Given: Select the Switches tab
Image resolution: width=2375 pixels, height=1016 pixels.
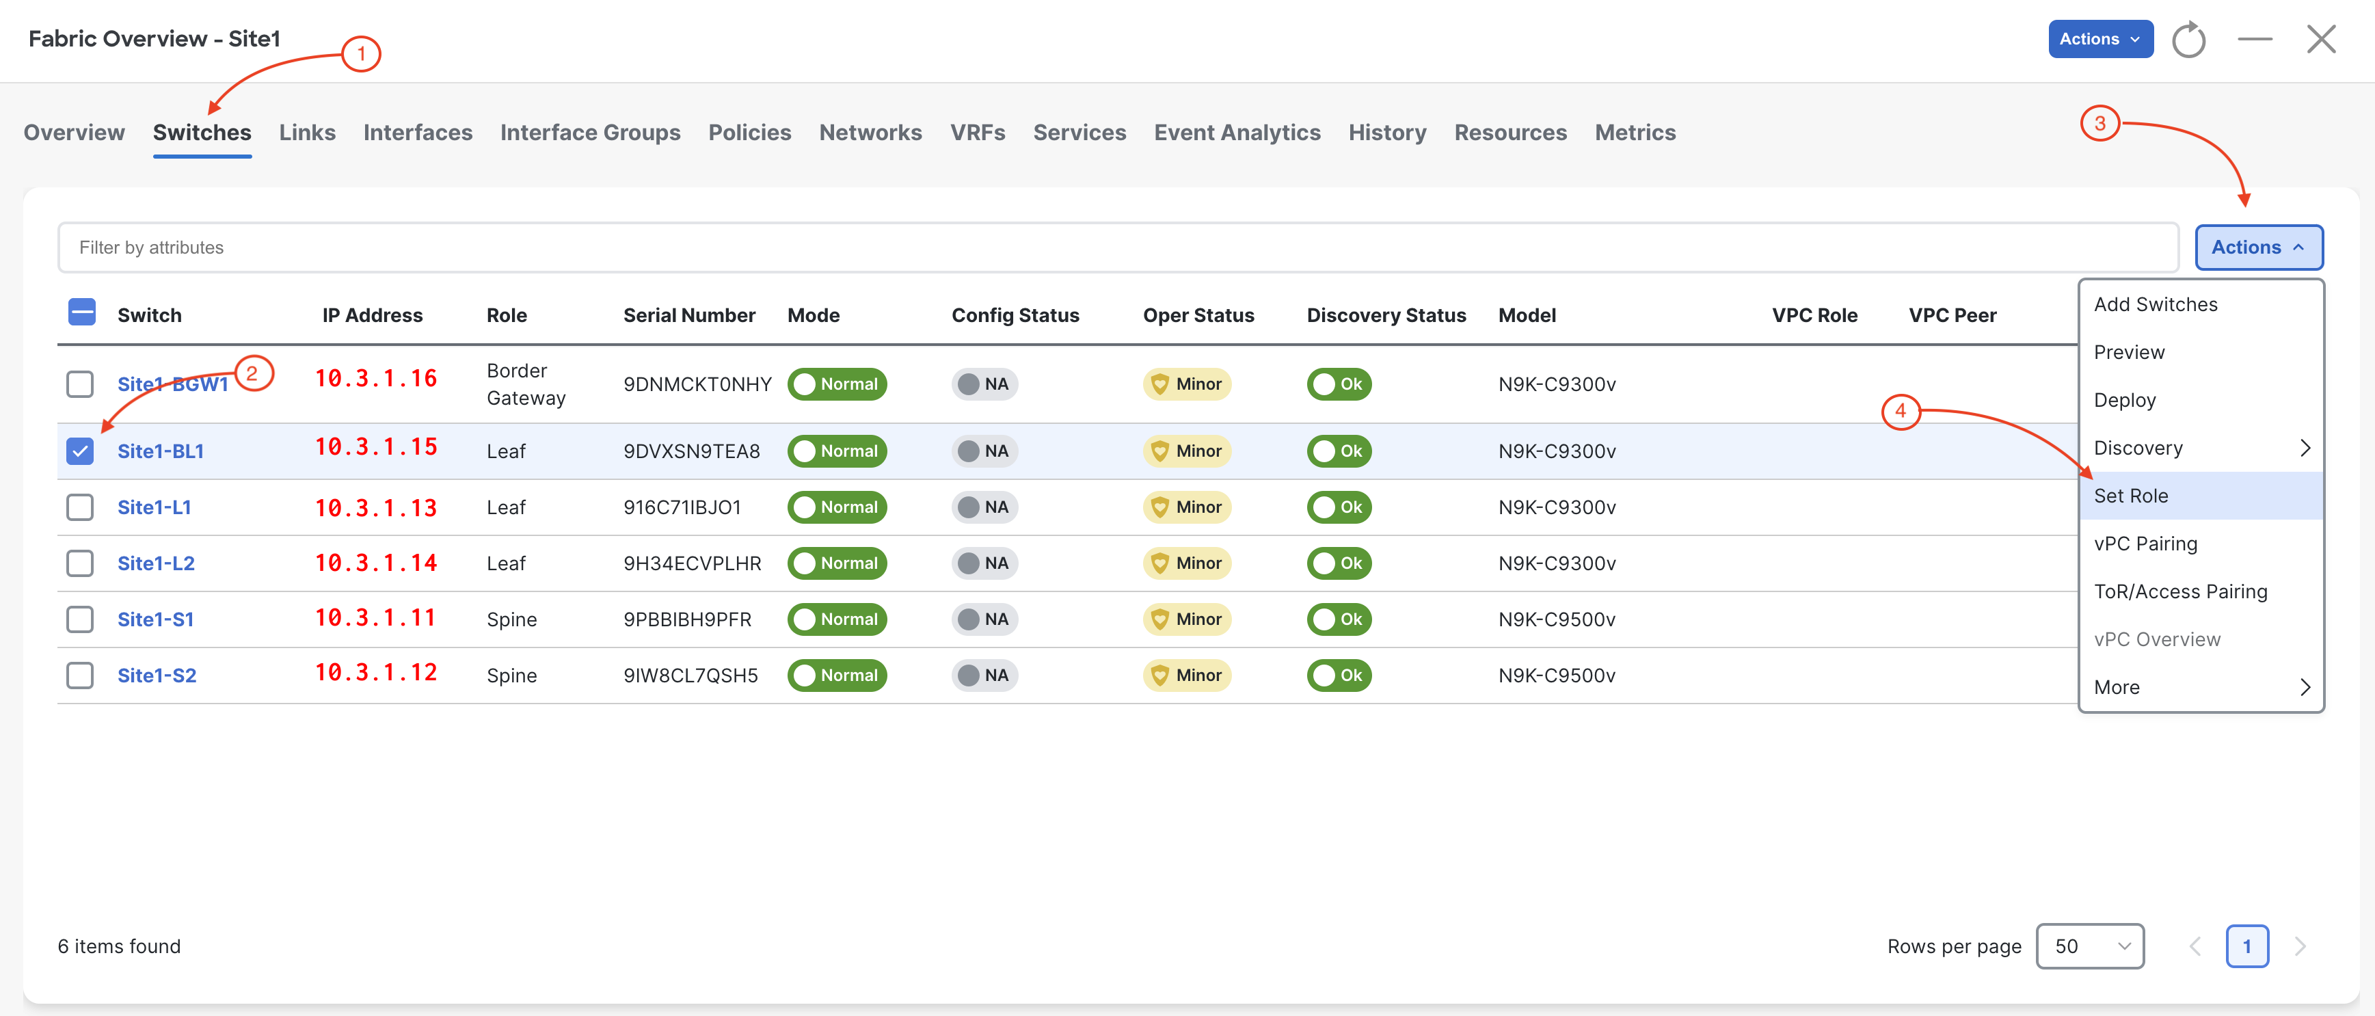Looking at the screenshot, I should [202, 133].
